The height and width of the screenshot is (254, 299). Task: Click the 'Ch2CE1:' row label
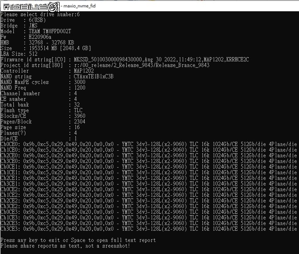[10, 178]
